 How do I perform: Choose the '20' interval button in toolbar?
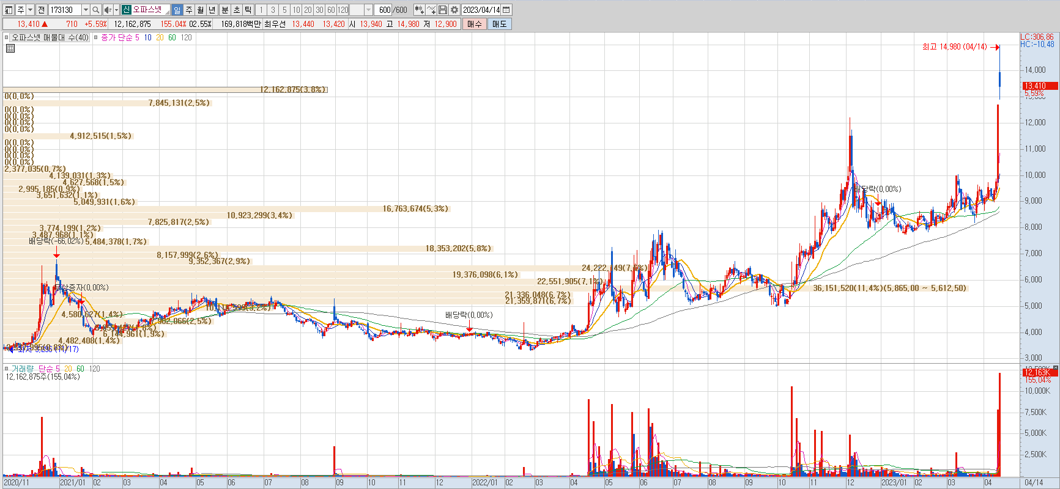308,10
